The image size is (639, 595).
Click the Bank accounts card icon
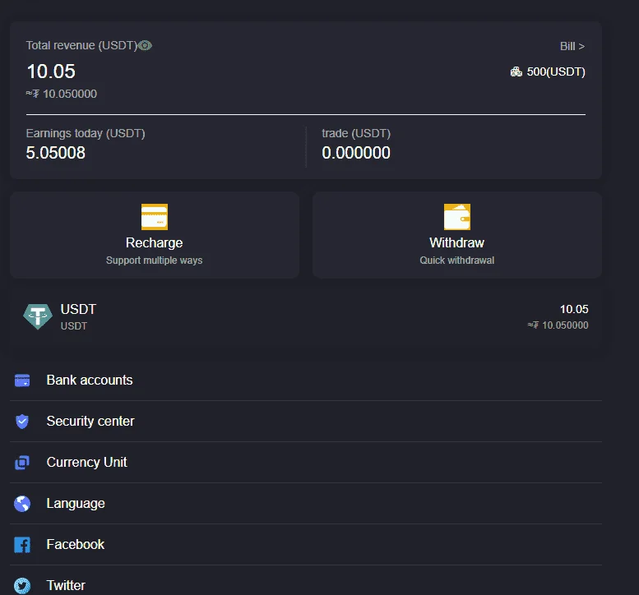22,381
